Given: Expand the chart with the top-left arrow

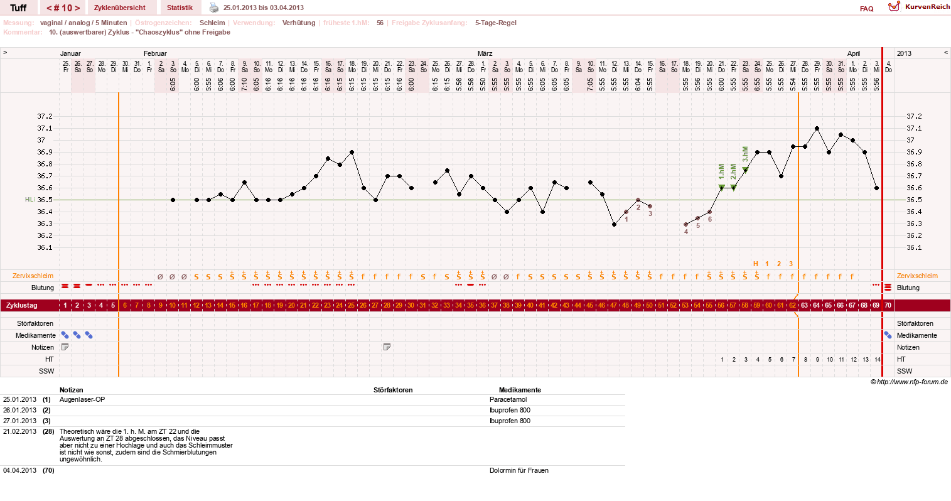Looking at the screenshot, I should pyautogui.click(x=5, y=53).
